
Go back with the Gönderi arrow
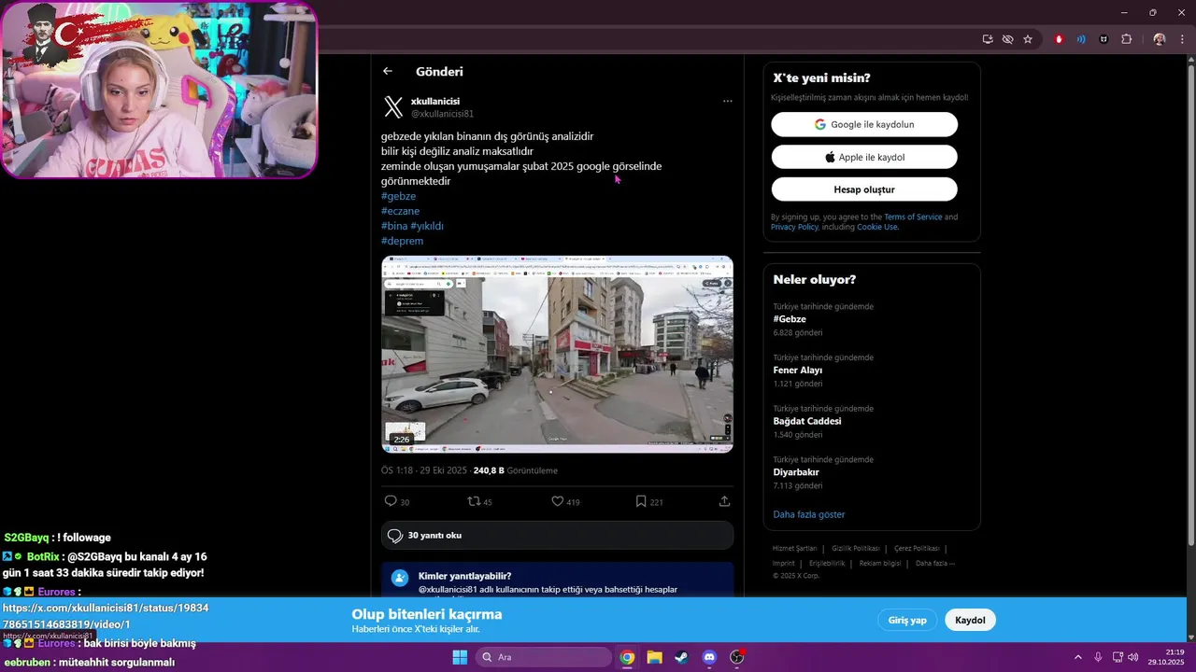(388, 71)
